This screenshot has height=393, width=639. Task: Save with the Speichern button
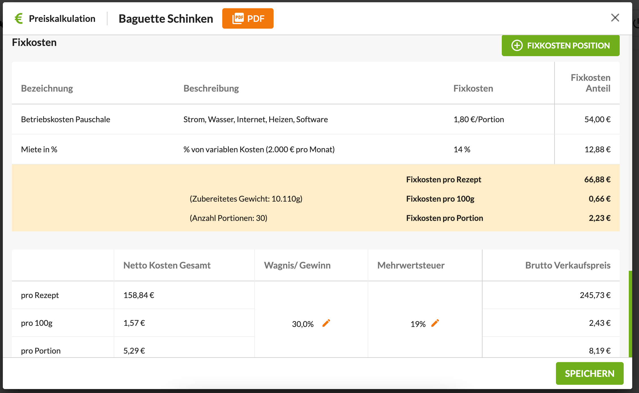coord(590,373)
